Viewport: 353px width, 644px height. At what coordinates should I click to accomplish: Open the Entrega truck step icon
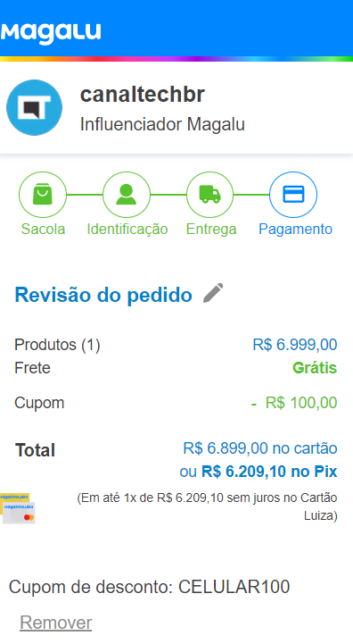209,195
